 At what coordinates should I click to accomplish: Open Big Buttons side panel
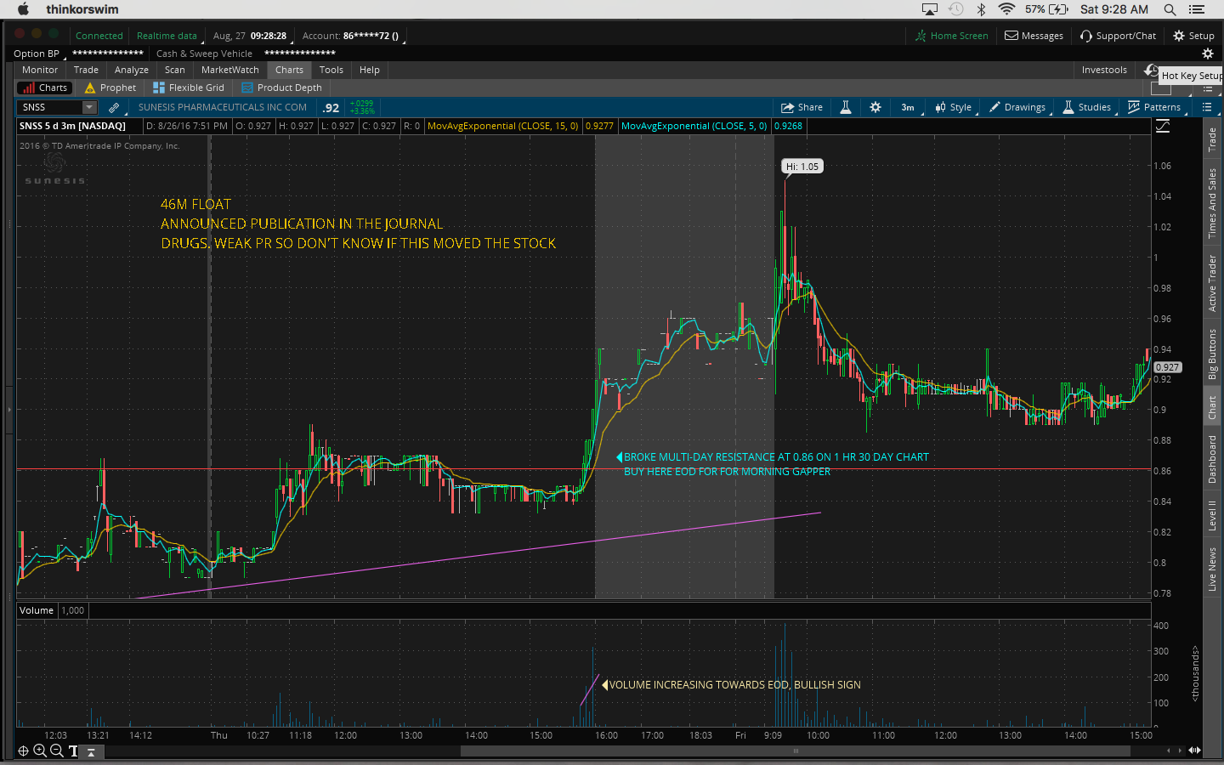(1213, 354)
